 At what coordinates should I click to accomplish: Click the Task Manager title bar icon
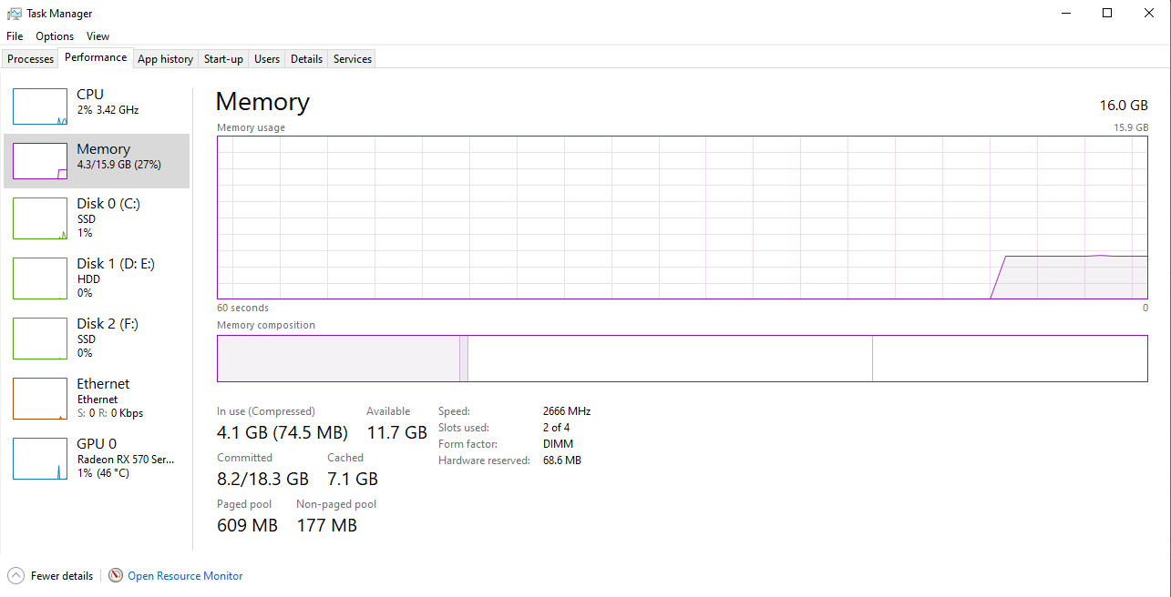tap(15, 14)
